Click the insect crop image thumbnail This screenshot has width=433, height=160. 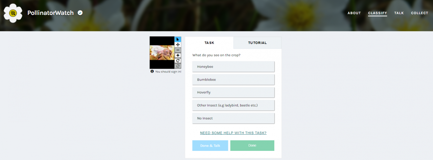(162, 53)
